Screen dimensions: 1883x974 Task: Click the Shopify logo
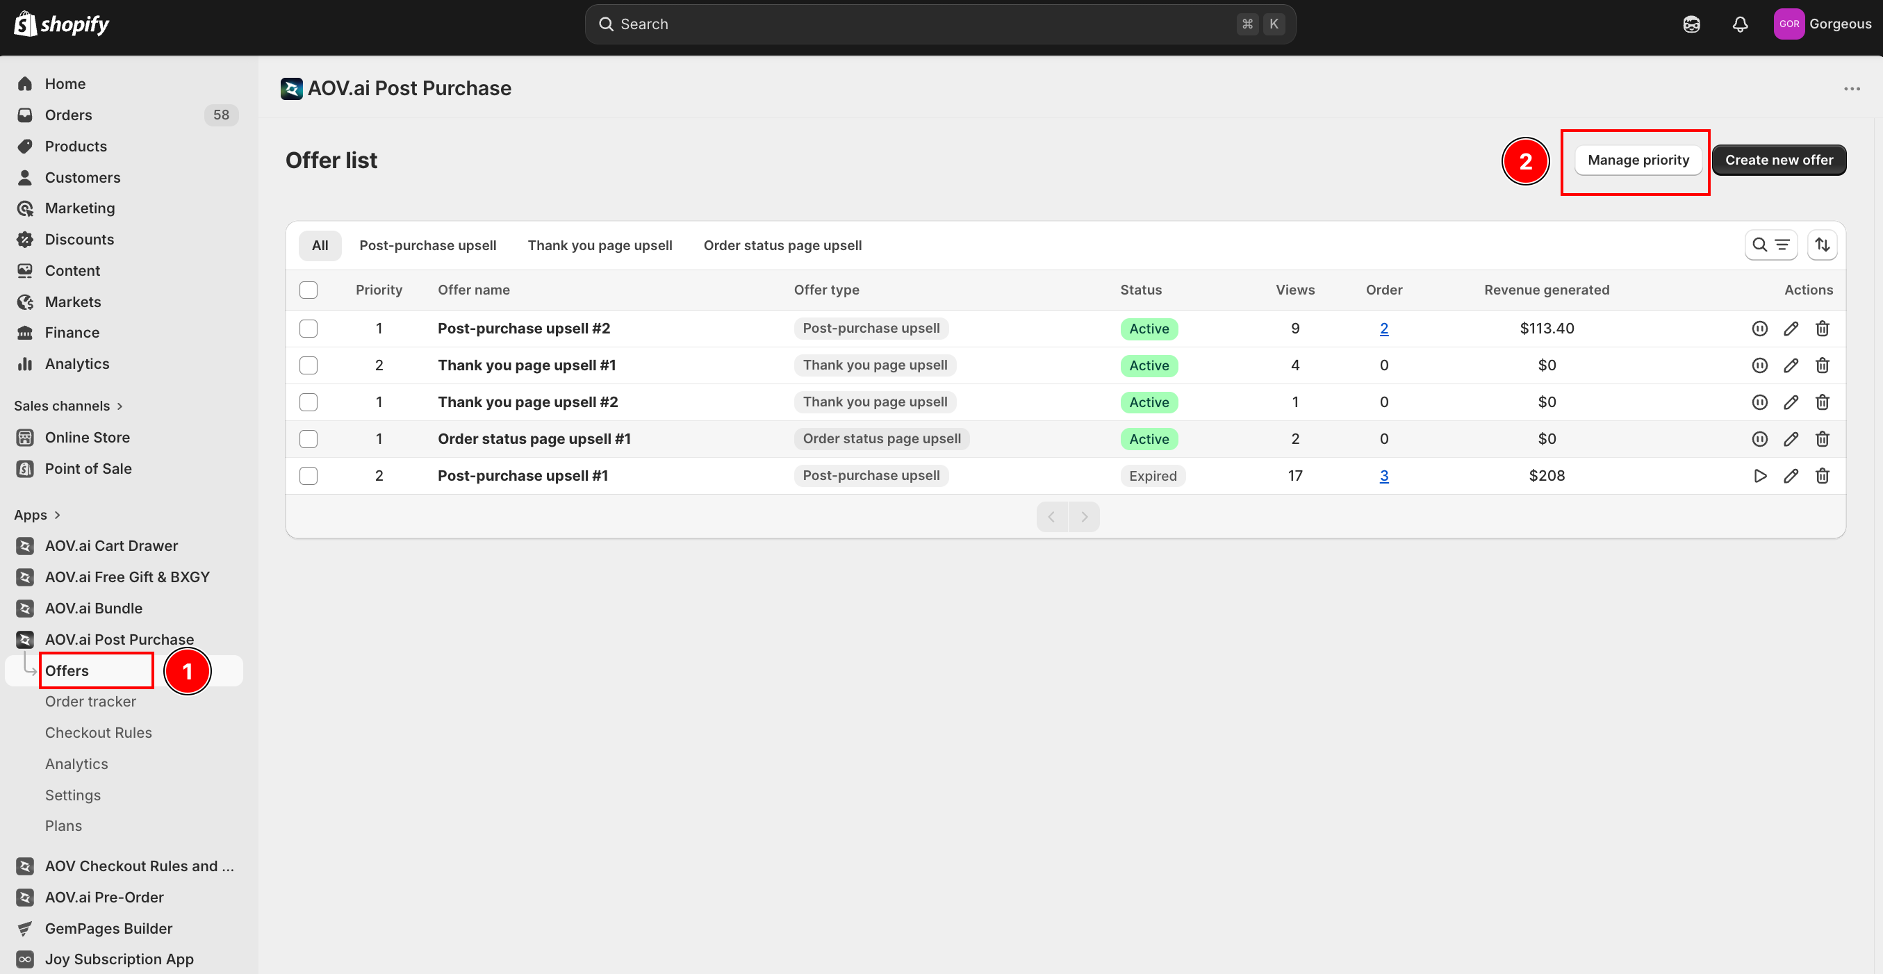(61, 24)
